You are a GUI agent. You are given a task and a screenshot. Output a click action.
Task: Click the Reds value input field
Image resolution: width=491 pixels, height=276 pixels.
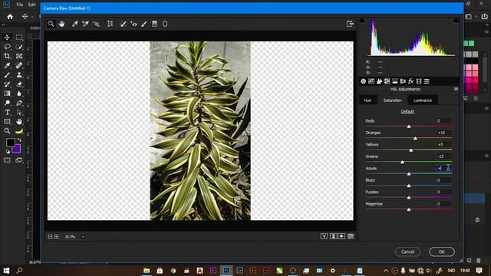point(443,121)
